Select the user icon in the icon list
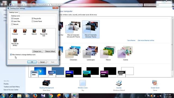Viewport: 174px width, 98px height. (25, 32)
